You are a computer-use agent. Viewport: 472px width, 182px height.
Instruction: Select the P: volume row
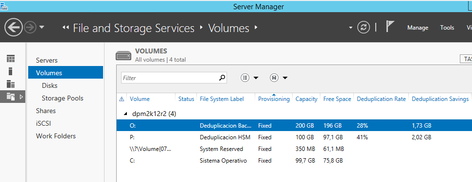coord(294,137)
